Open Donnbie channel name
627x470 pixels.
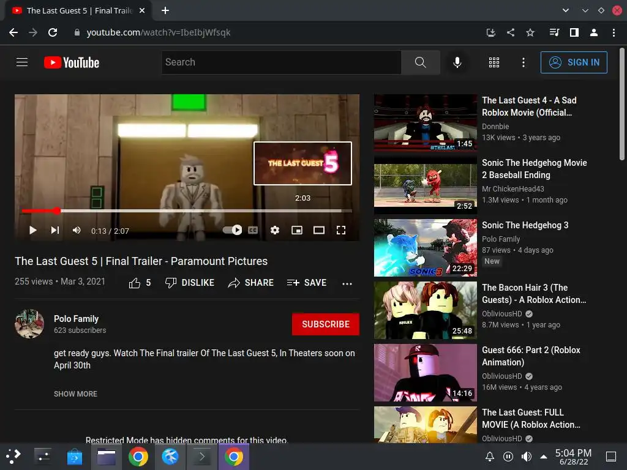click(495, 126)
